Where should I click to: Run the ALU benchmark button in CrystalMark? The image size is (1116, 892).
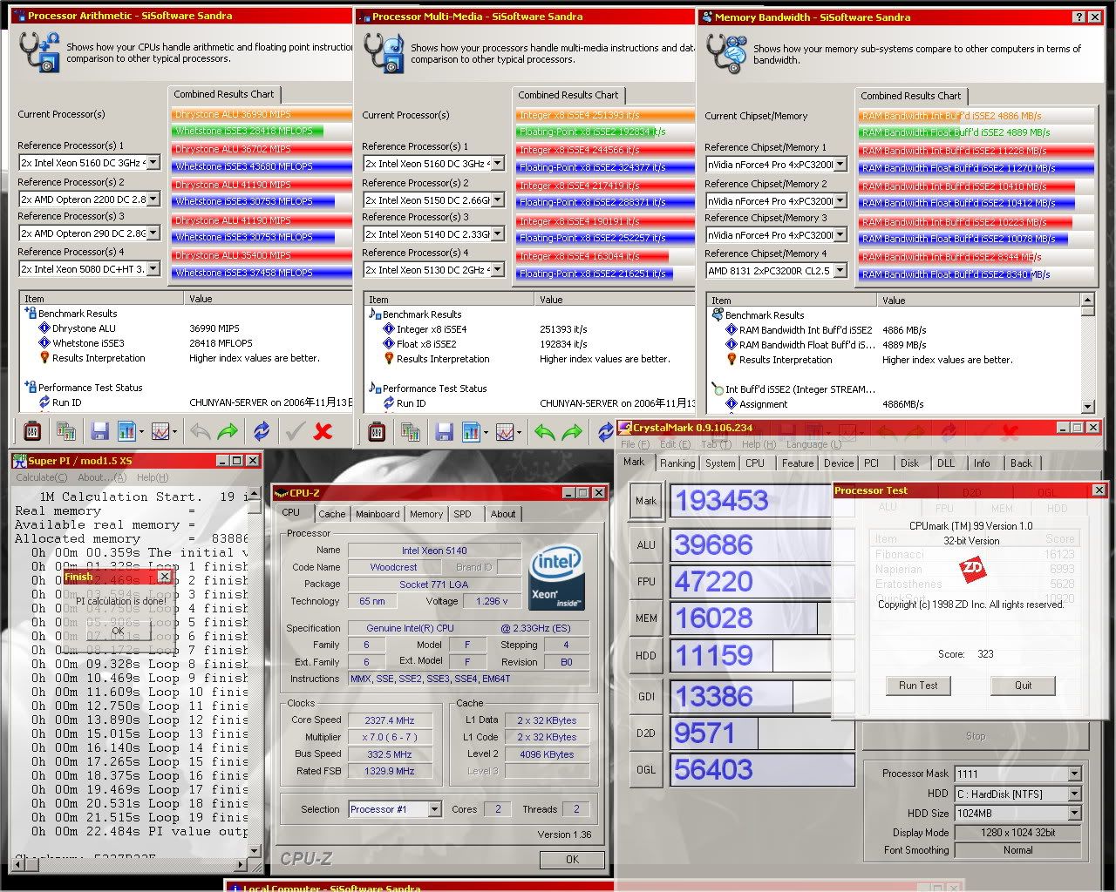pyautogui.click(x=646, y=545)
